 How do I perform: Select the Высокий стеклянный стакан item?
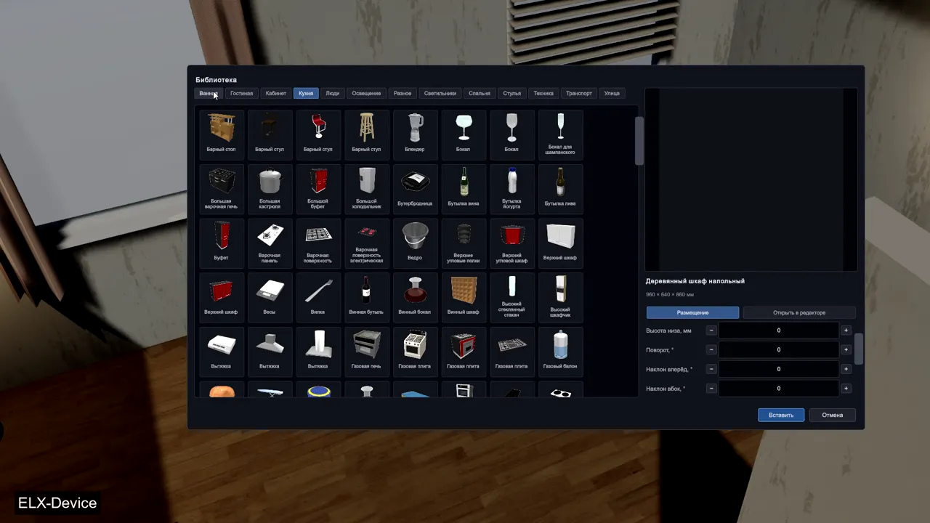click(511, 297)
